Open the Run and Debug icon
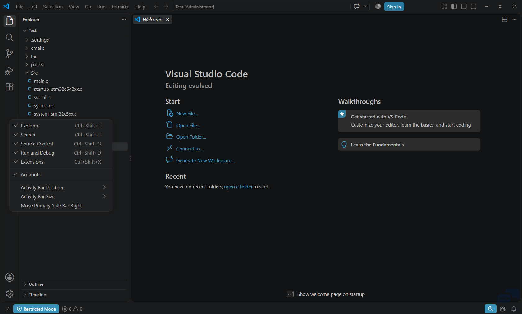 tap(10, 71)
